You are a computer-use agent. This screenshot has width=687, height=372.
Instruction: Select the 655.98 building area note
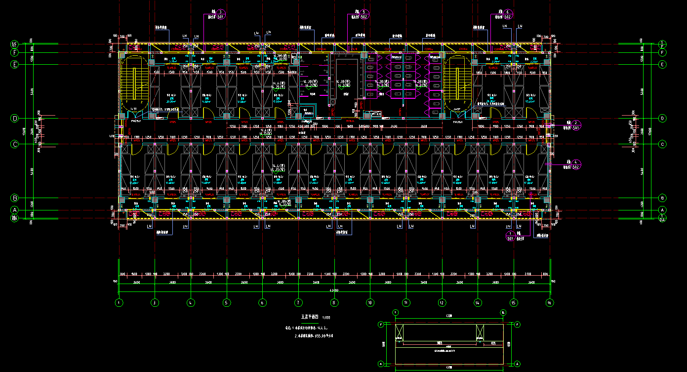coord(315,335)
